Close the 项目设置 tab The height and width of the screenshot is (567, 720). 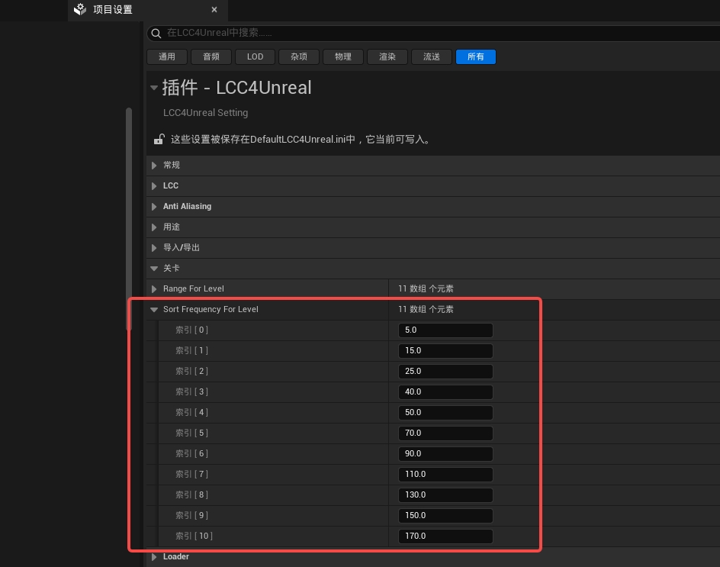tap(214, 10)
